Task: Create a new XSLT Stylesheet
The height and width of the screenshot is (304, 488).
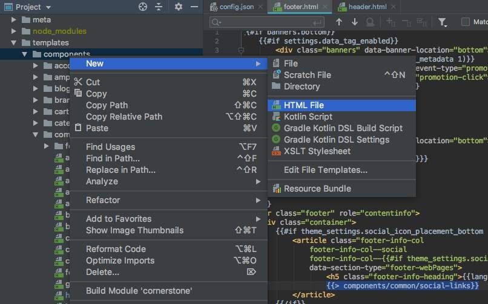Action: point(341,151)
